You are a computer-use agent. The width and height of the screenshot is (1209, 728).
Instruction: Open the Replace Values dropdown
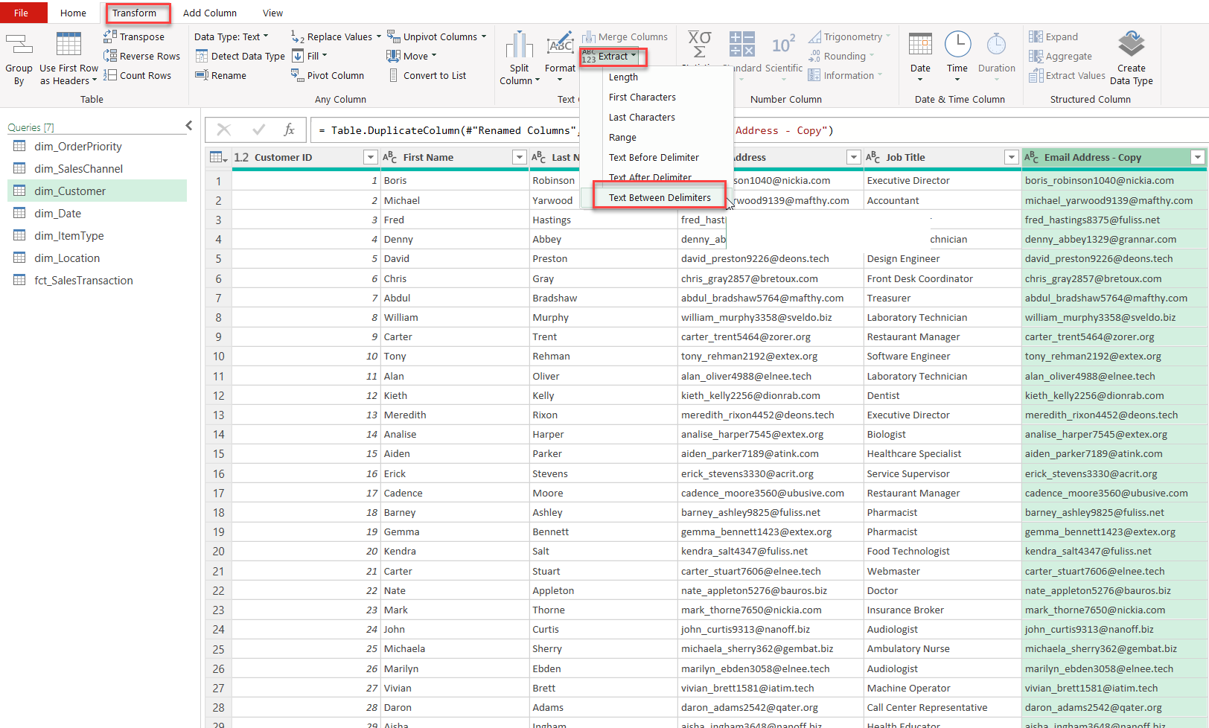point(336,36)
